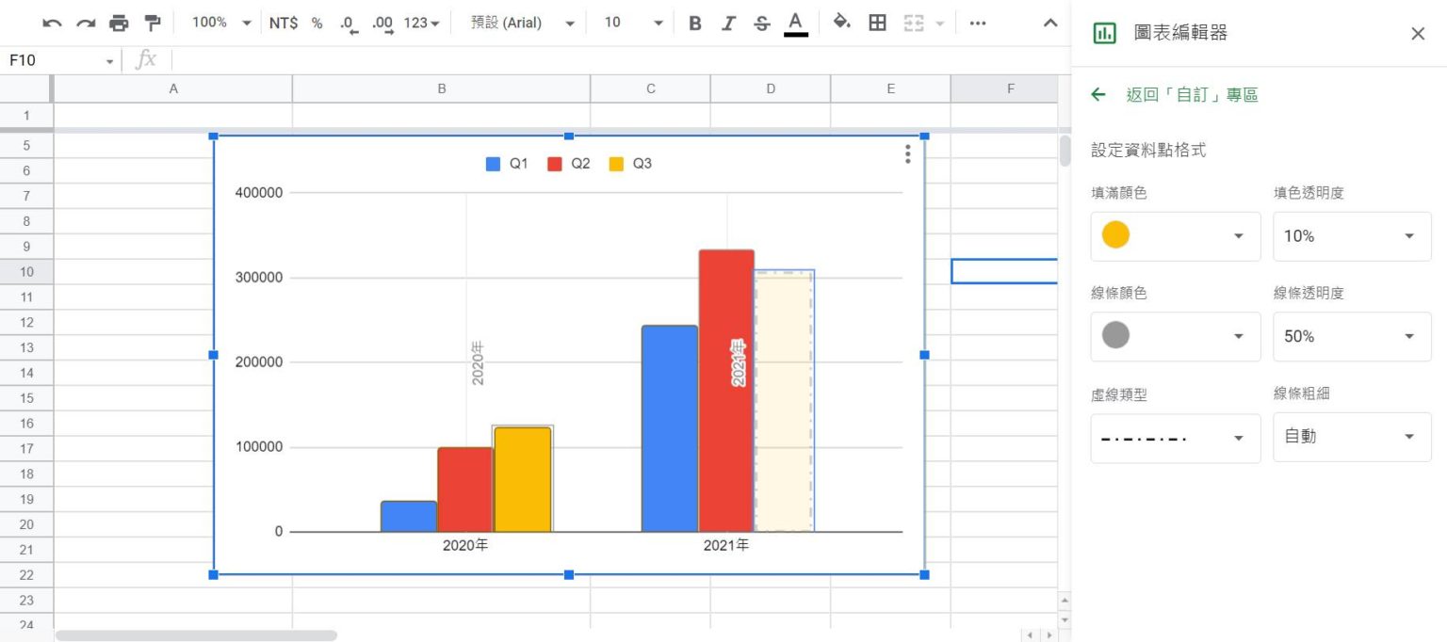Open the 虛線類型 dash style dropdown

1175,438
